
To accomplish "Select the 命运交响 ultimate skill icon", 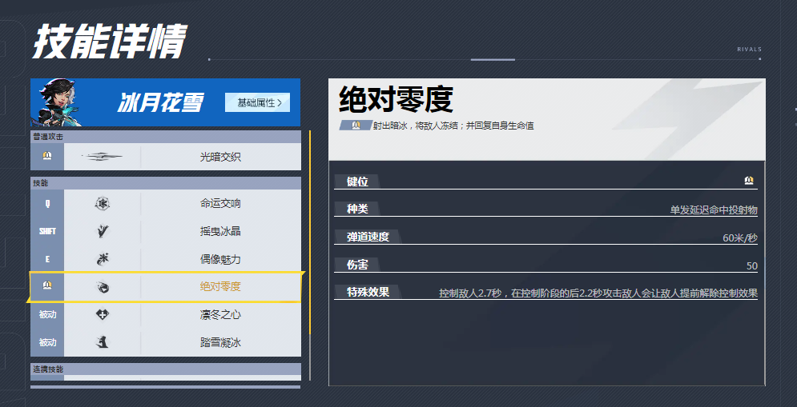I will (x=103, y=204).
